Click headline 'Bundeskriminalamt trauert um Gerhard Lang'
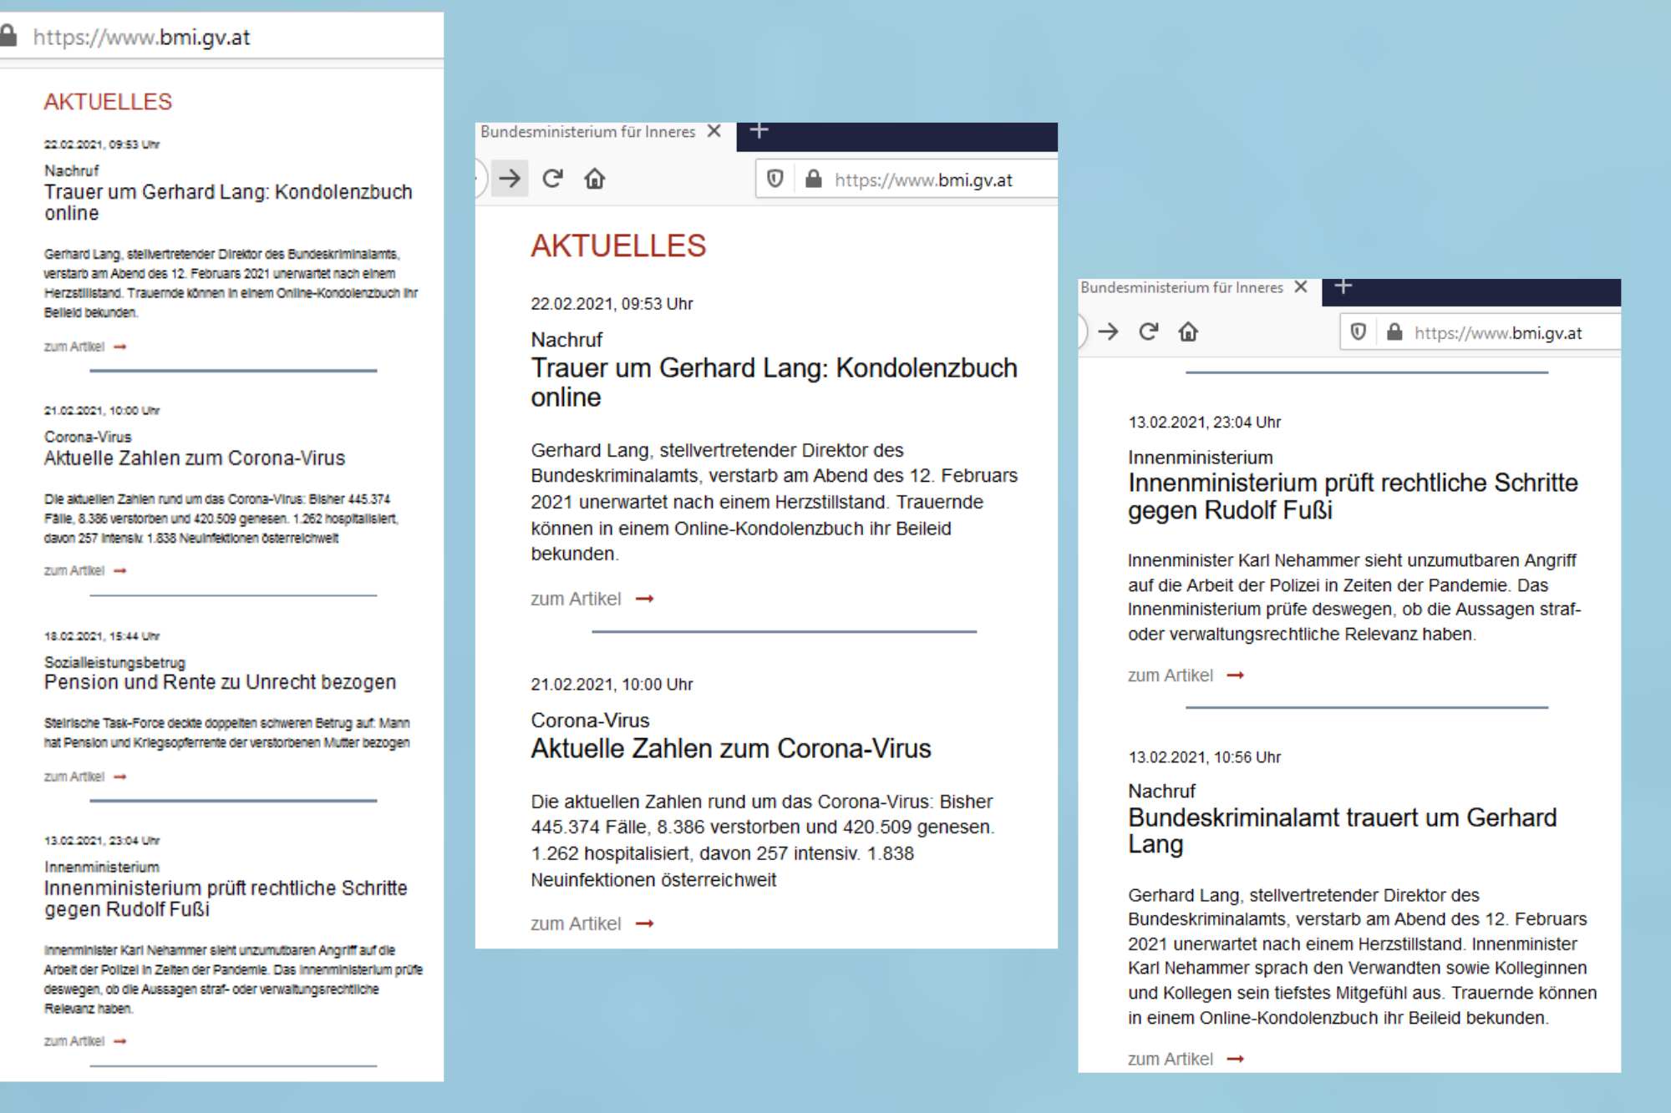The image size is (1671, 1113). pyautogui.click(x=1341, y=830)
